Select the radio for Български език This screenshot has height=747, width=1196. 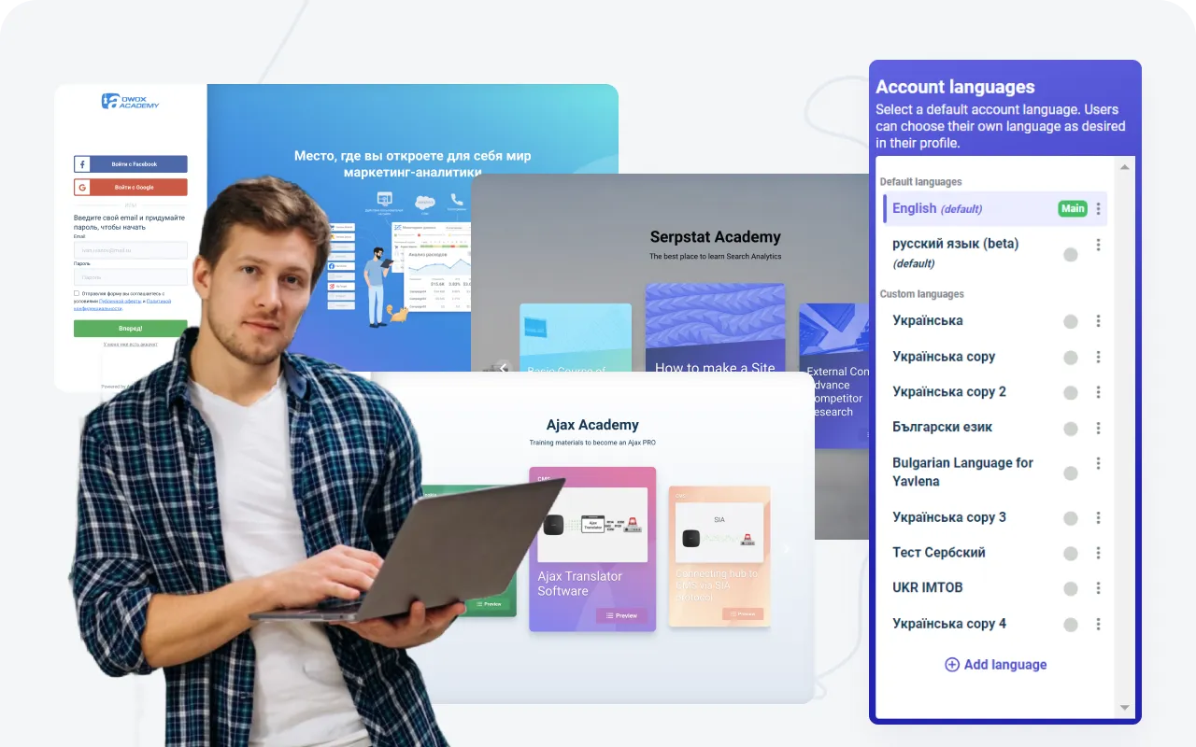click(1071, 428)
